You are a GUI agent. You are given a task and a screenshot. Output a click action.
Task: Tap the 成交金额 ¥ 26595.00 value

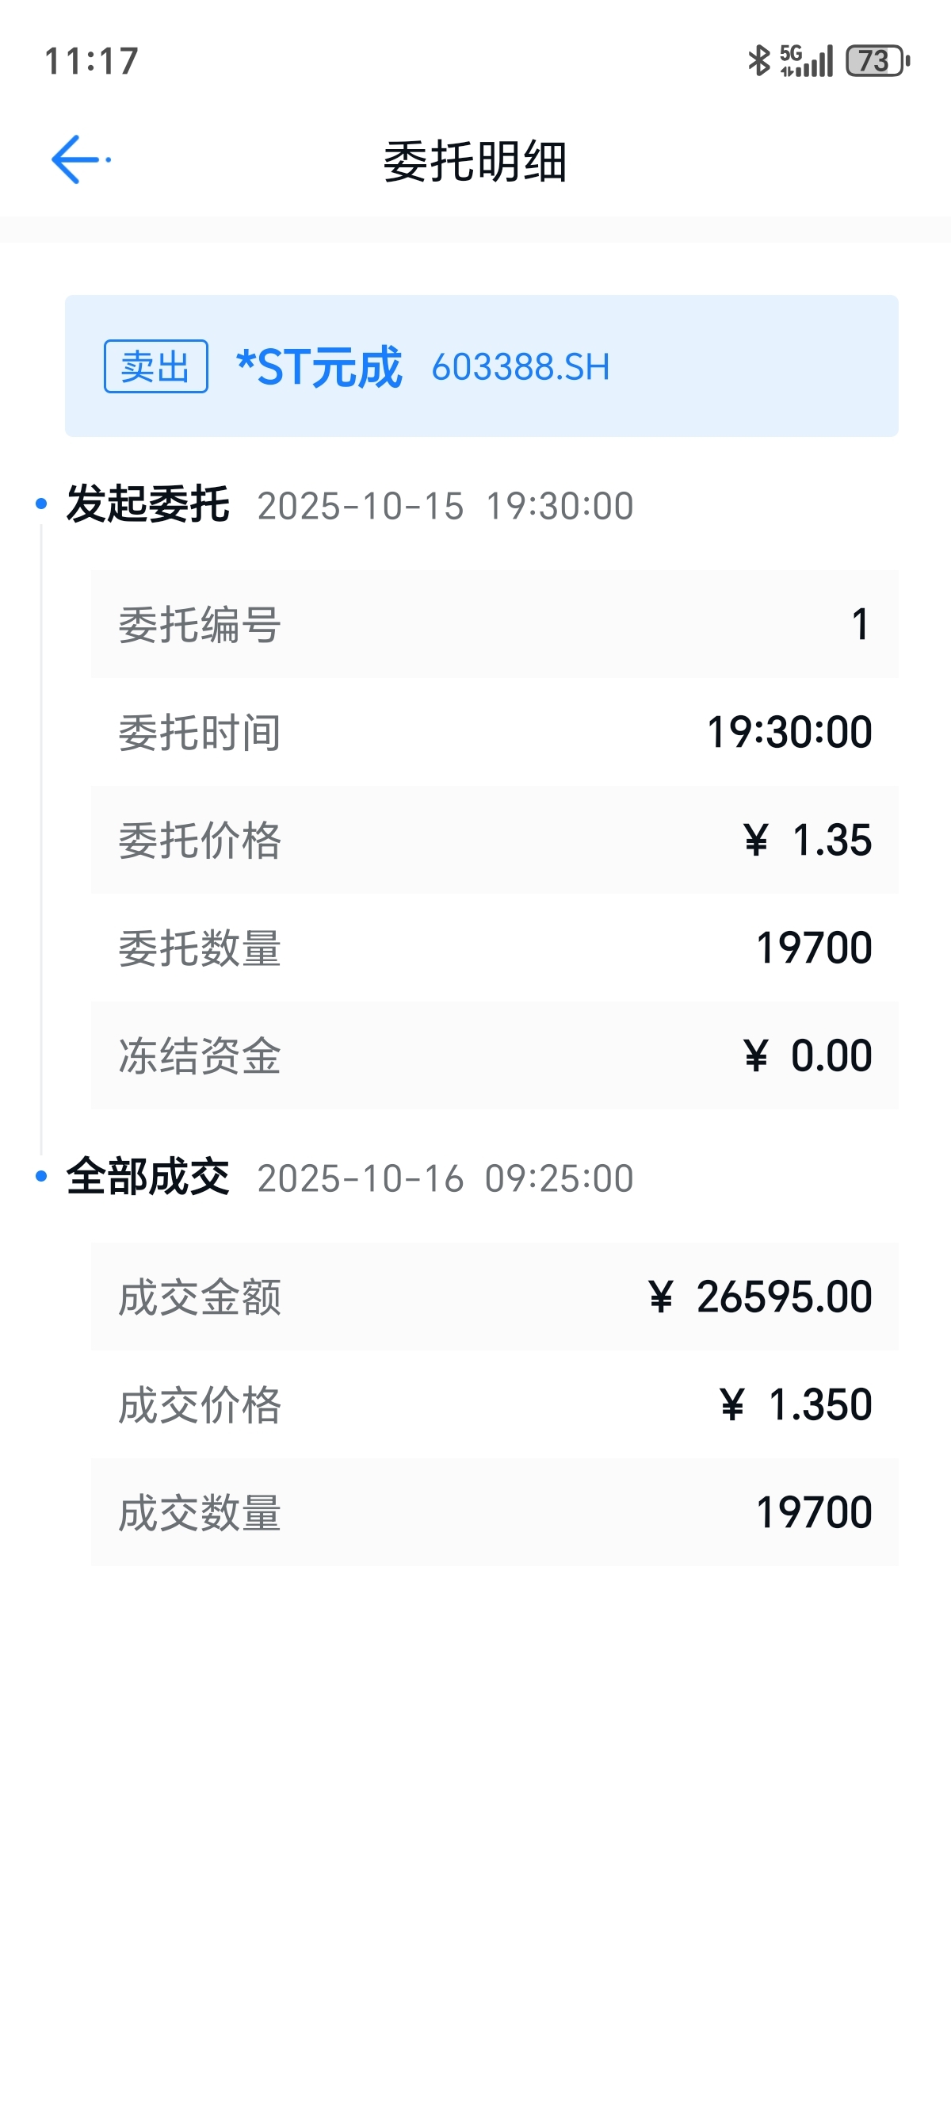760,1297
